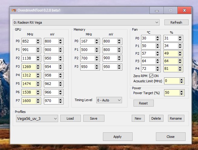Load the selected profile
Viewport: 198px width, 150px height.
70,118
